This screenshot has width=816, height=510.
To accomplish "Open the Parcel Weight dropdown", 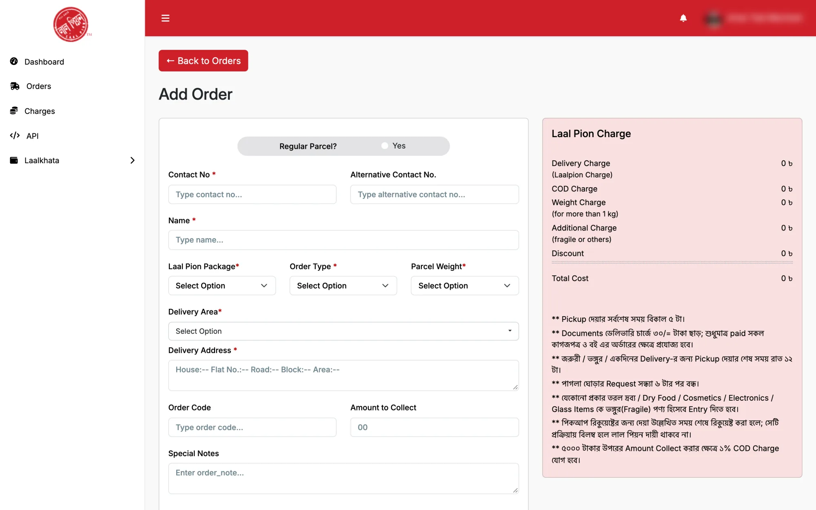I will 465,286.
